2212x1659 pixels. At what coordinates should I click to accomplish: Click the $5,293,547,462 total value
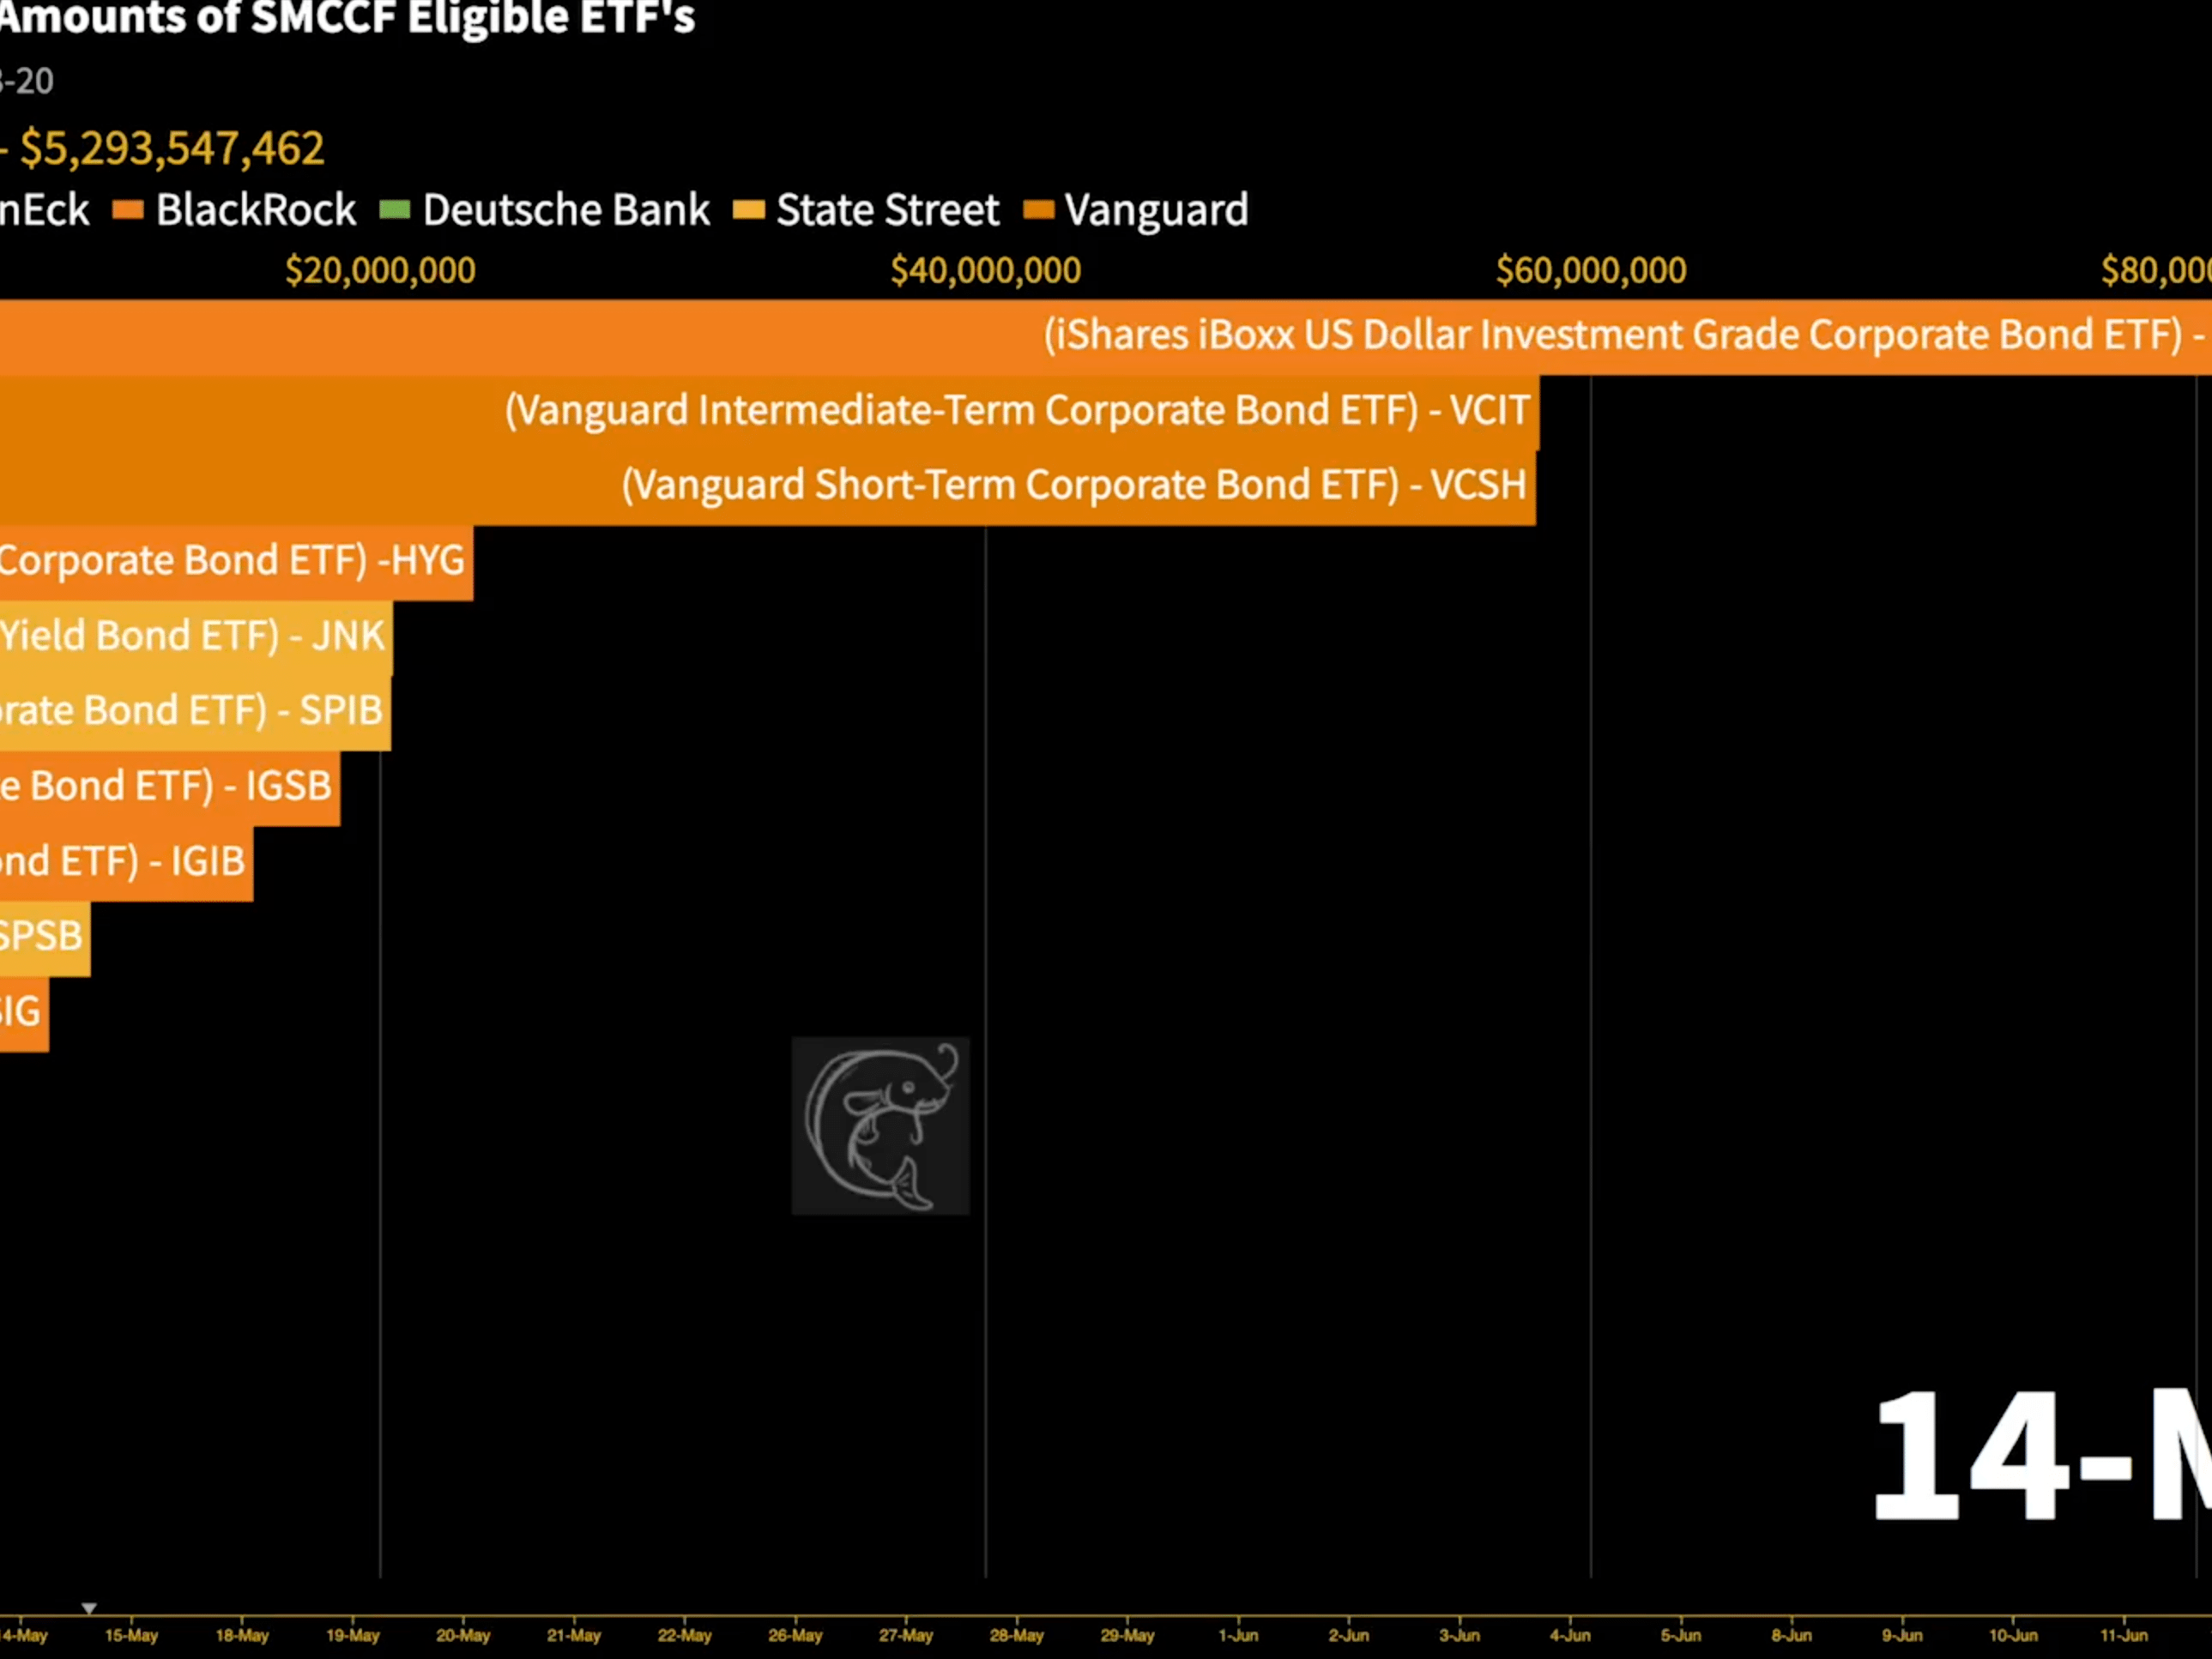coord(172,149)
